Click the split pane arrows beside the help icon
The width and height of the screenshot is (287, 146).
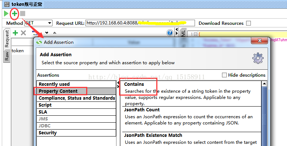tap(176, 31)
